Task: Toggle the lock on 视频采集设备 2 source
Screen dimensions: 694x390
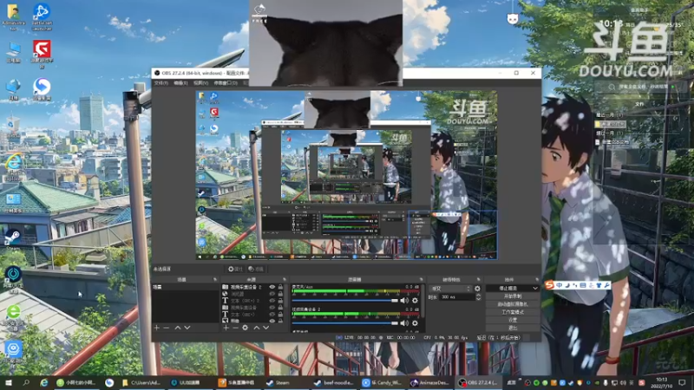Action: pyautogui.click(x=280, y=287)
